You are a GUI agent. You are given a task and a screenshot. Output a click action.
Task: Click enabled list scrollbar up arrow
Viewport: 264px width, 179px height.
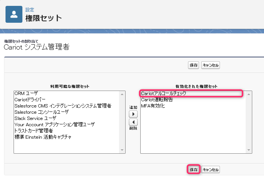pyautogui.click(x=249, y=94)
